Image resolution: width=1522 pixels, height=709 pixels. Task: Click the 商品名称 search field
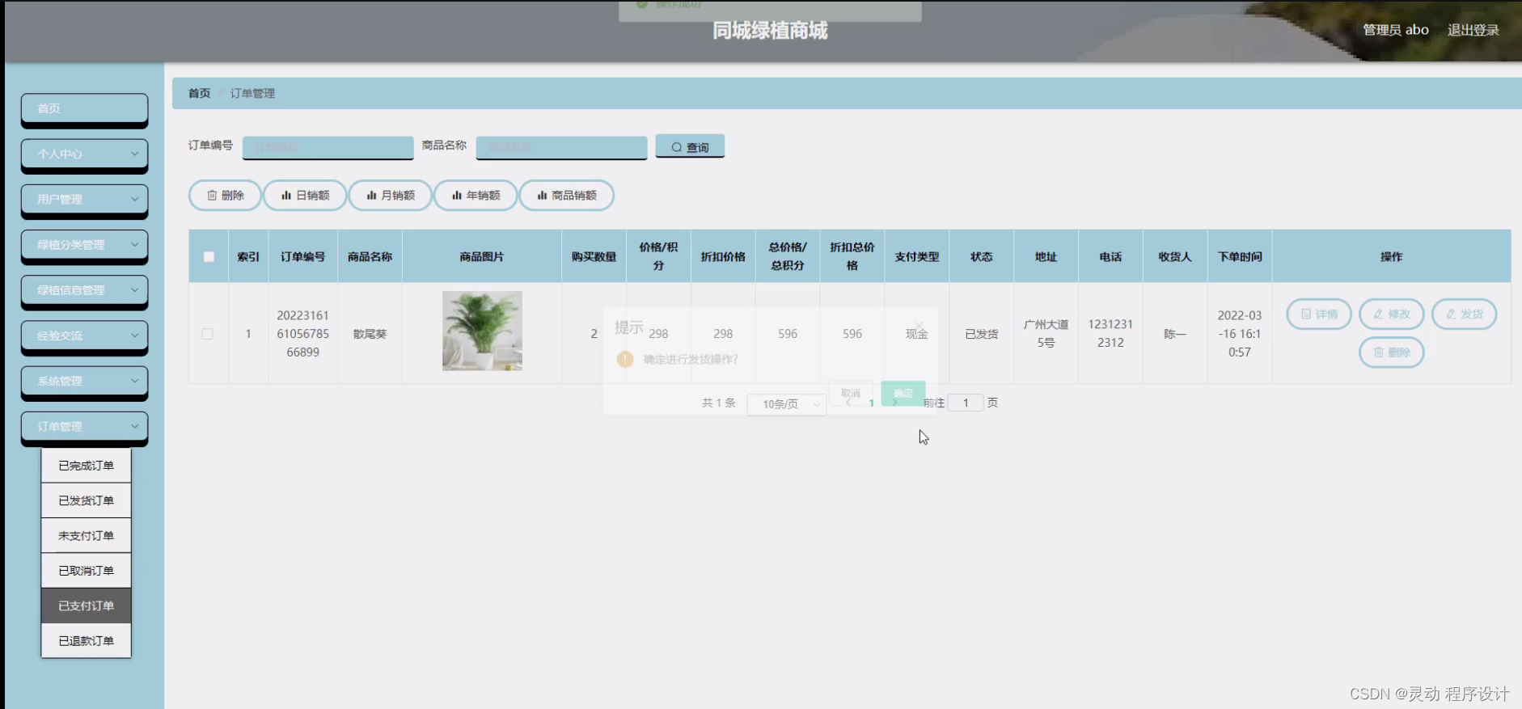pyautogui.click(x=561, y=147)
